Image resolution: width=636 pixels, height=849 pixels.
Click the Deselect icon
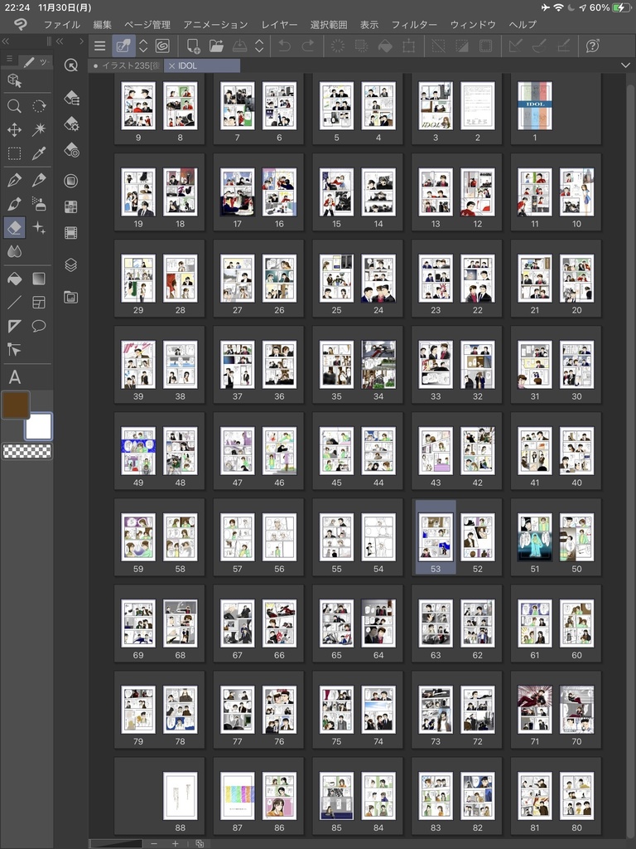(439, 46)
